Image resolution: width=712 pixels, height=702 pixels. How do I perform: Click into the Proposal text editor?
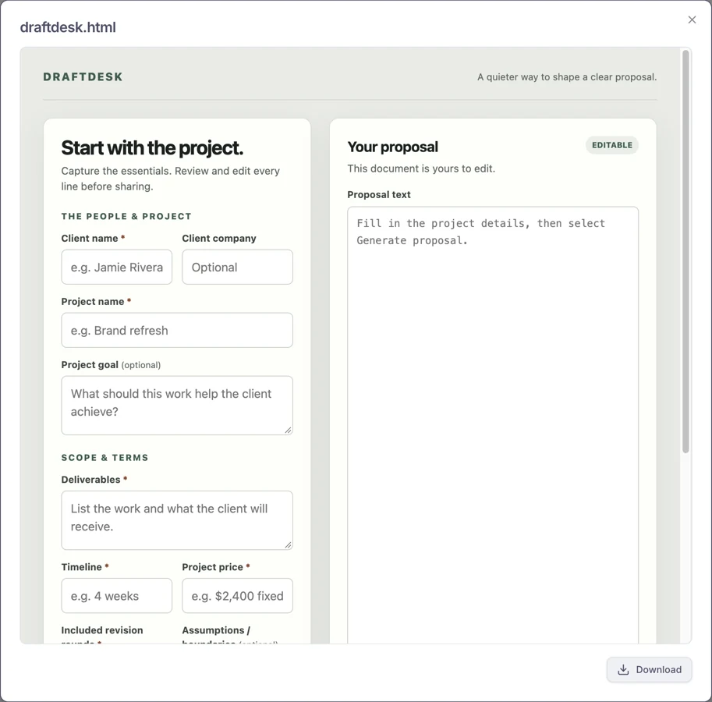click(x=493, y=424)
